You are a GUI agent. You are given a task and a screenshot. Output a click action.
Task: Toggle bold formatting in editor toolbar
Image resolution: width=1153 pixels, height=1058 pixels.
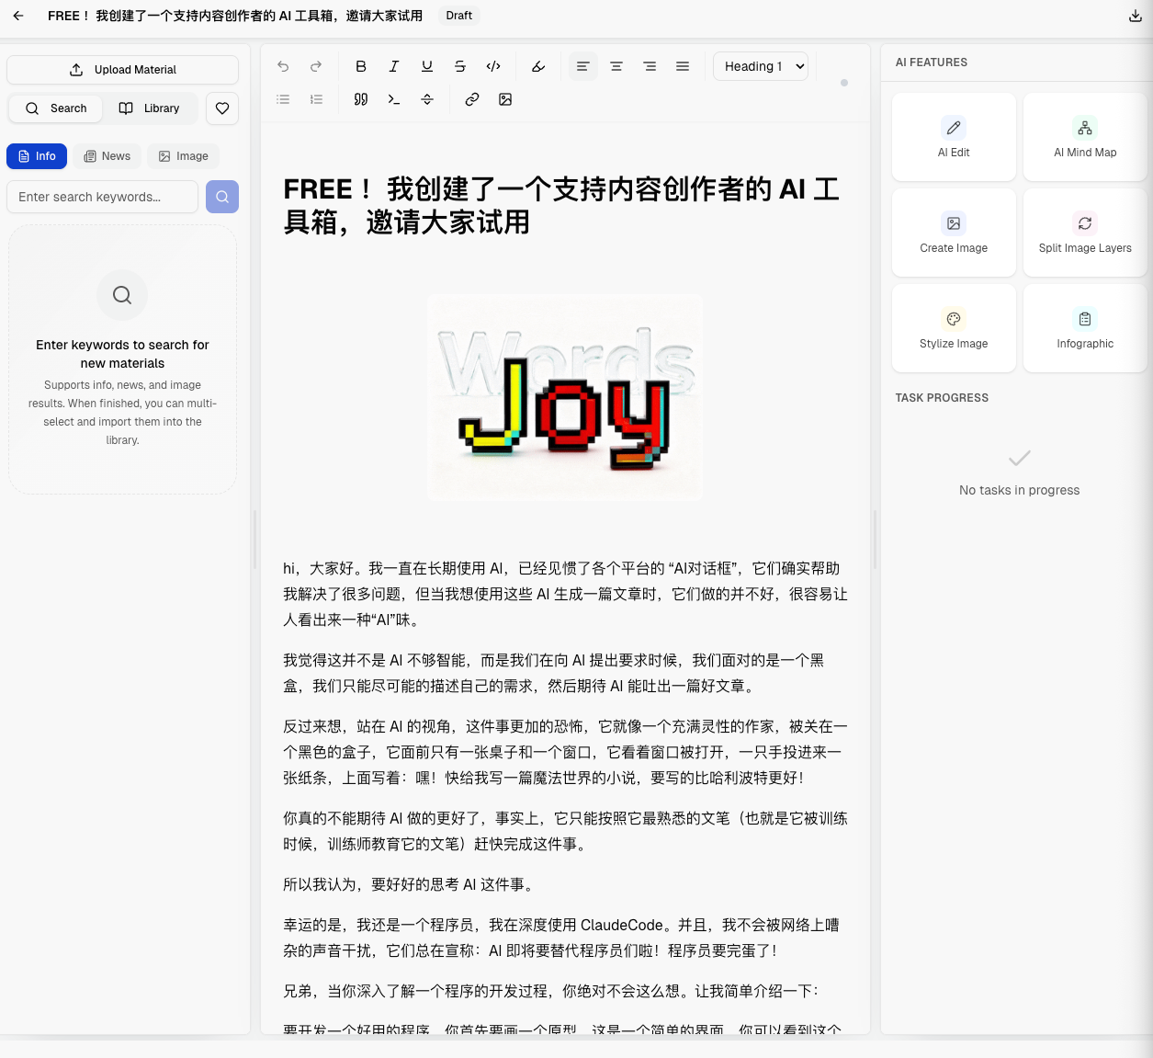pyautogui.click(x=361, y=66)
